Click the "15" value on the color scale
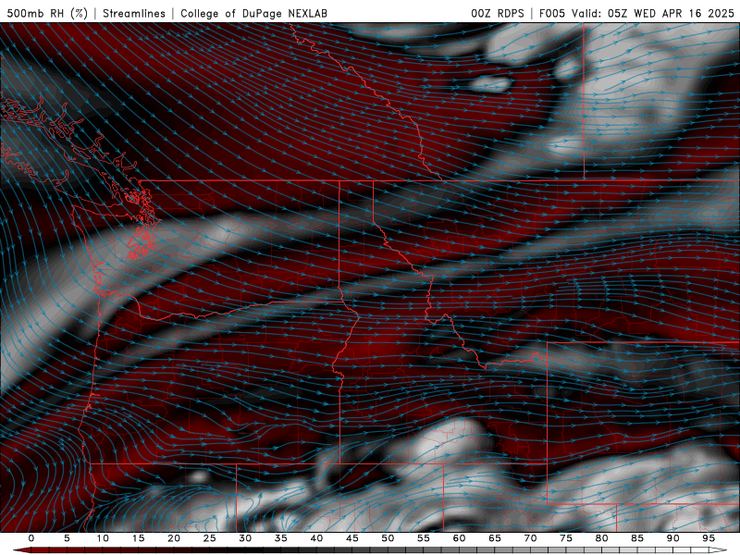 (138, 538)
